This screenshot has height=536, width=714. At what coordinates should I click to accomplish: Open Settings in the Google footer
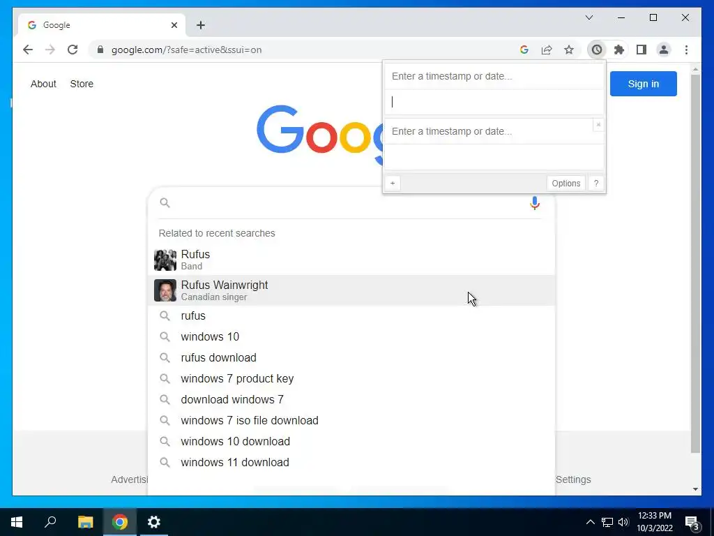(573, 479)
